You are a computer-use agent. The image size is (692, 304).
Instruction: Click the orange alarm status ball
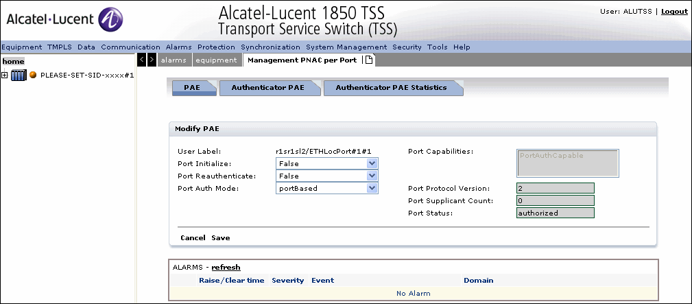(33, 75)
